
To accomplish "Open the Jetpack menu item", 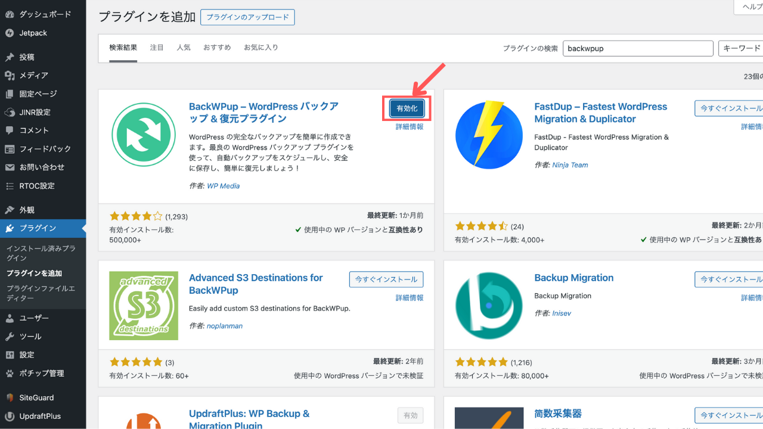I will click(33, 33).
